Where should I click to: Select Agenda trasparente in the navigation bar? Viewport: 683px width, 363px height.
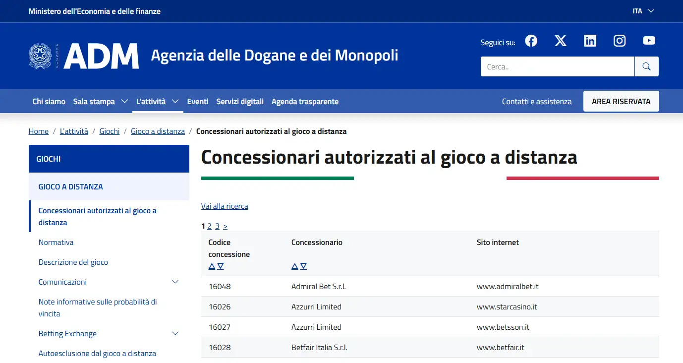(x=305, y=102)
